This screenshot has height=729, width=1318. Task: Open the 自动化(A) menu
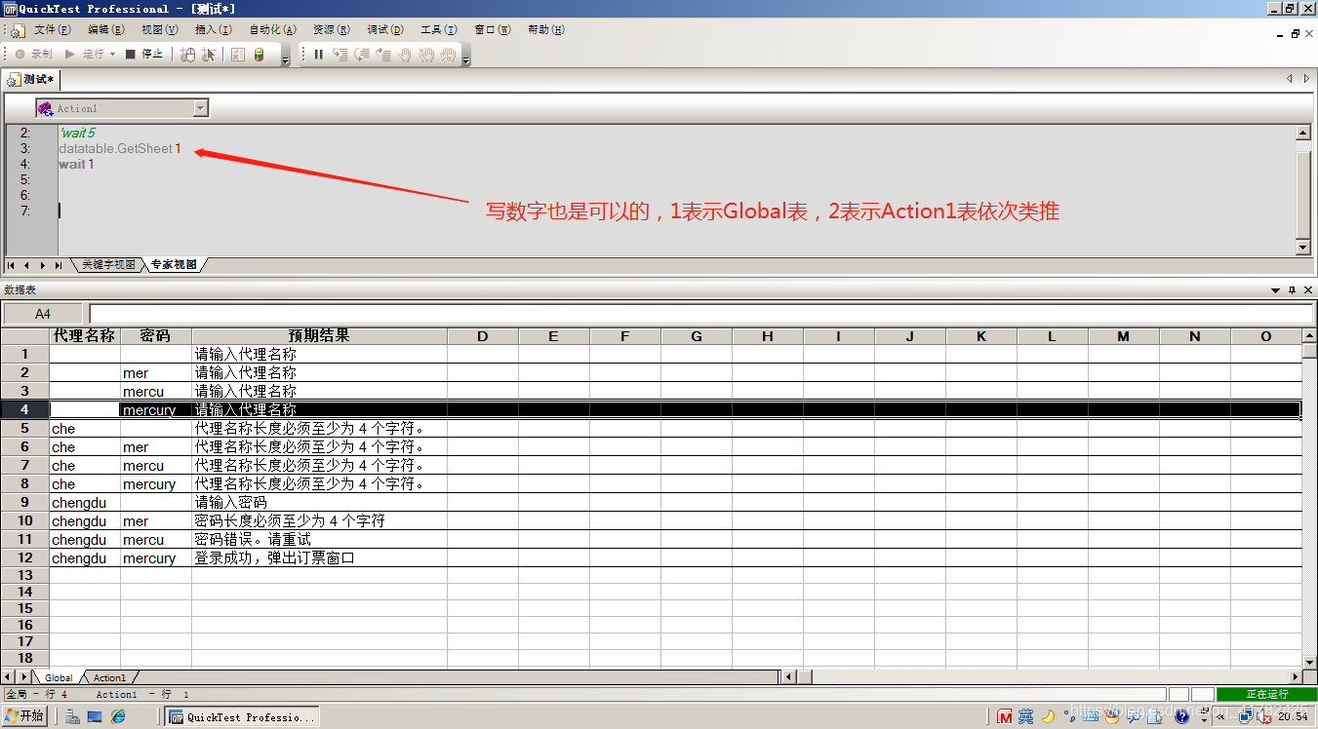273,30
